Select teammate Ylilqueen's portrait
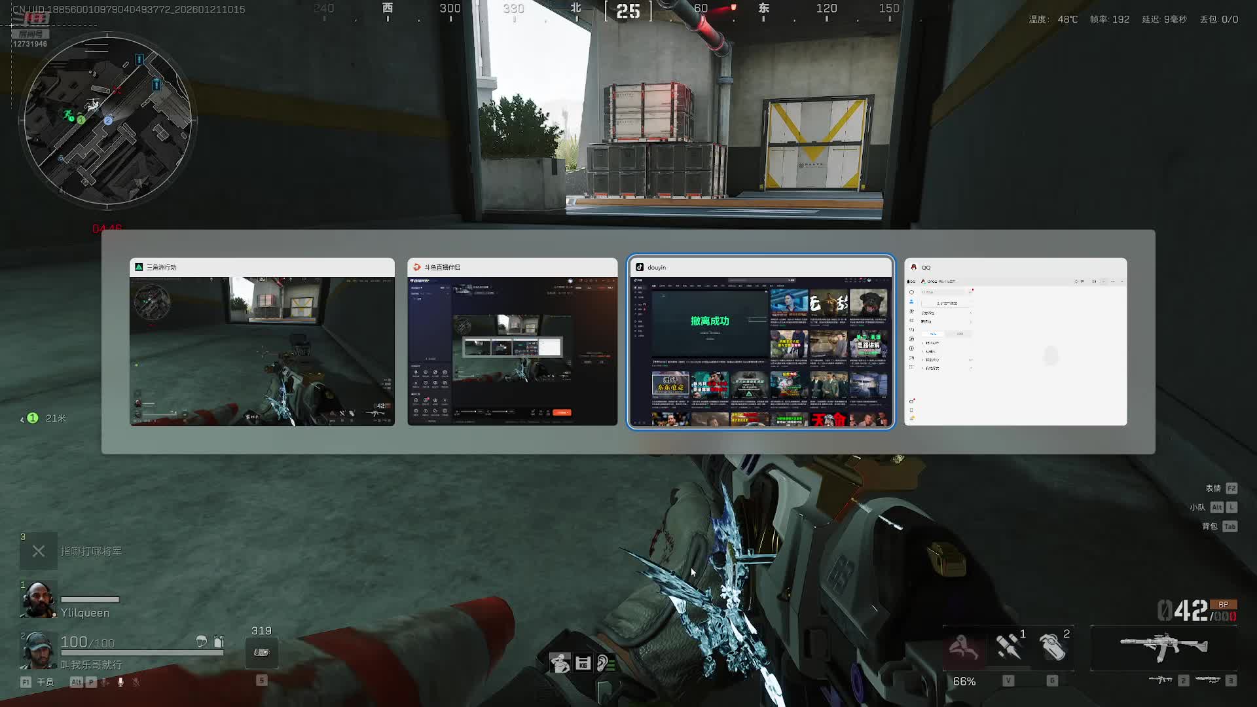The image size is (1257, 707). (x=38, y=600)
